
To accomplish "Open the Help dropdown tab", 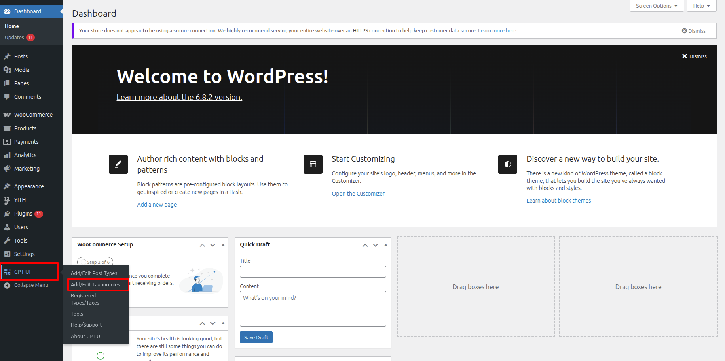I will (701, 6).
